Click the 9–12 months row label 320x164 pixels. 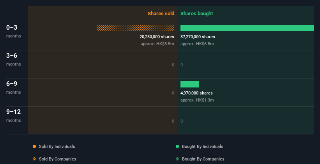[x=14, y=116]
